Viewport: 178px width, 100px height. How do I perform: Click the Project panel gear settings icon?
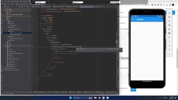[28, 7]
